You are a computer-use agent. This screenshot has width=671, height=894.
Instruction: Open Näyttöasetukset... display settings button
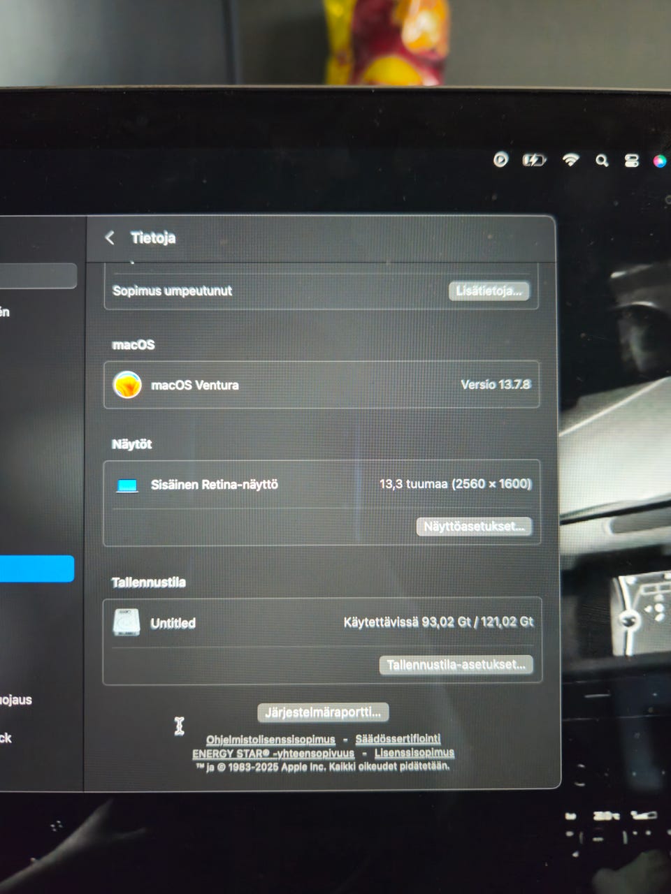474,527
